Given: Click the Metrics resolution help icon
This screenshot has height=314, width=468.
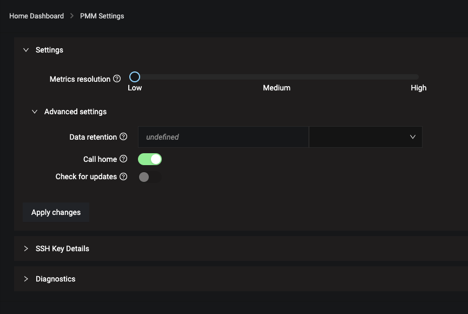Looking at the screenshot, I should (117, 79).
